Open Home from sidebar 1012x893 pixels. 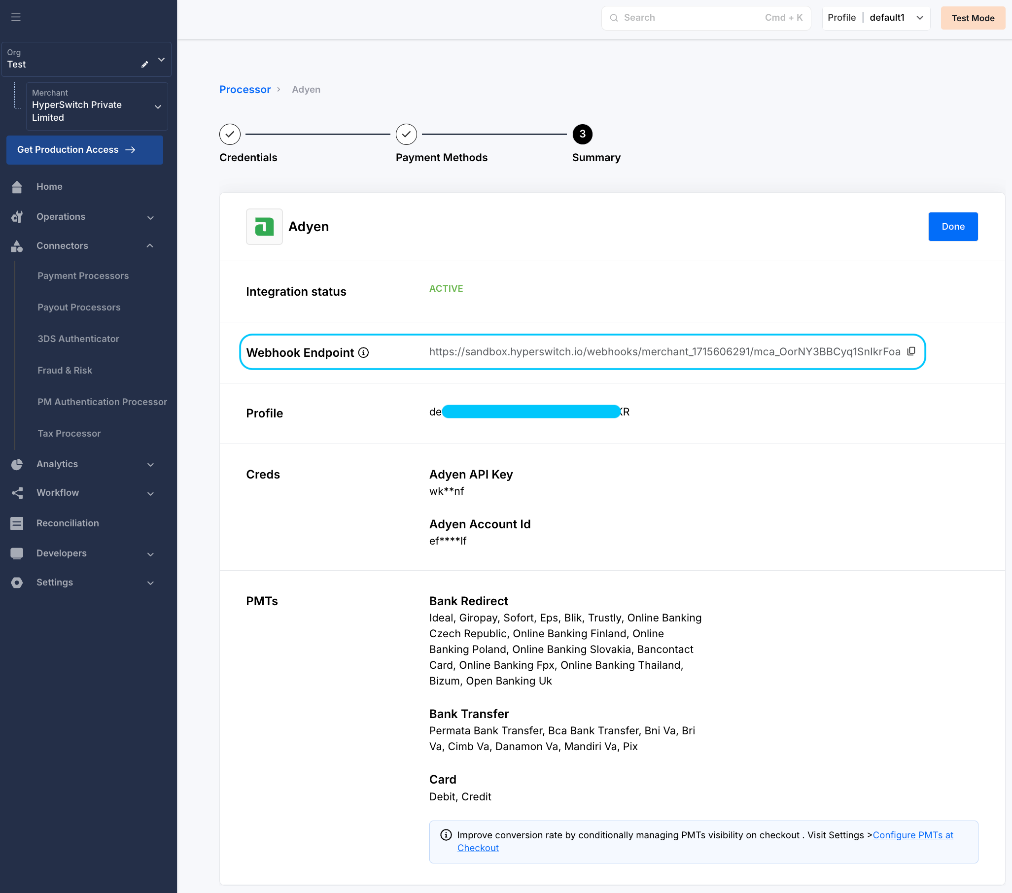(x=49, y=187)
